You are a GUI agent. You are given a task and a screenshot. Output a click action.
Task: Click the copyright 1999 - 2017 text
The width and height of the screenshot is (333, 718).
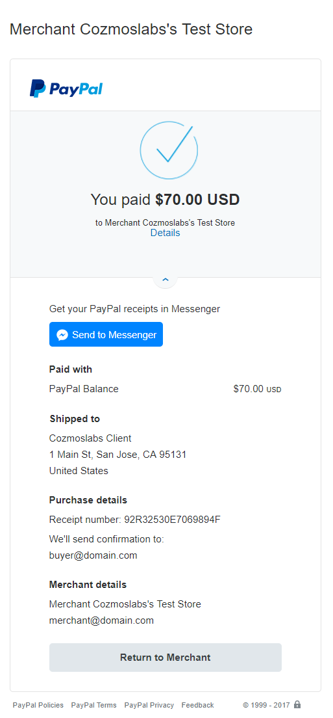[266, 705]
